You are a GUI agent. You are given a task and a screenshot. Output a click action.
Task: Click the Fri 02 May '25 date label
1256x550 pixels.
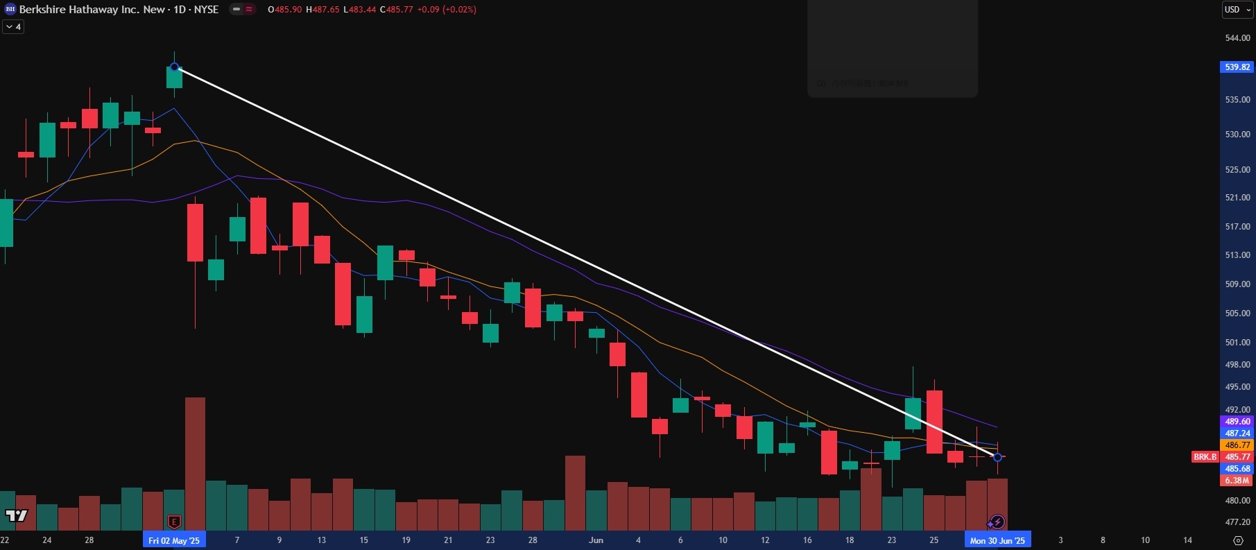pos(174,540)
